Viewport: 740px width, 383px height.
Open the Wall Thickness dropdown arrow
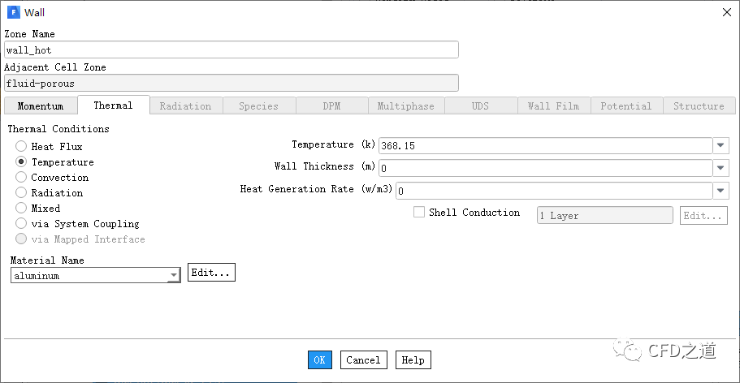pyautogui.click(x=721, y=168)
